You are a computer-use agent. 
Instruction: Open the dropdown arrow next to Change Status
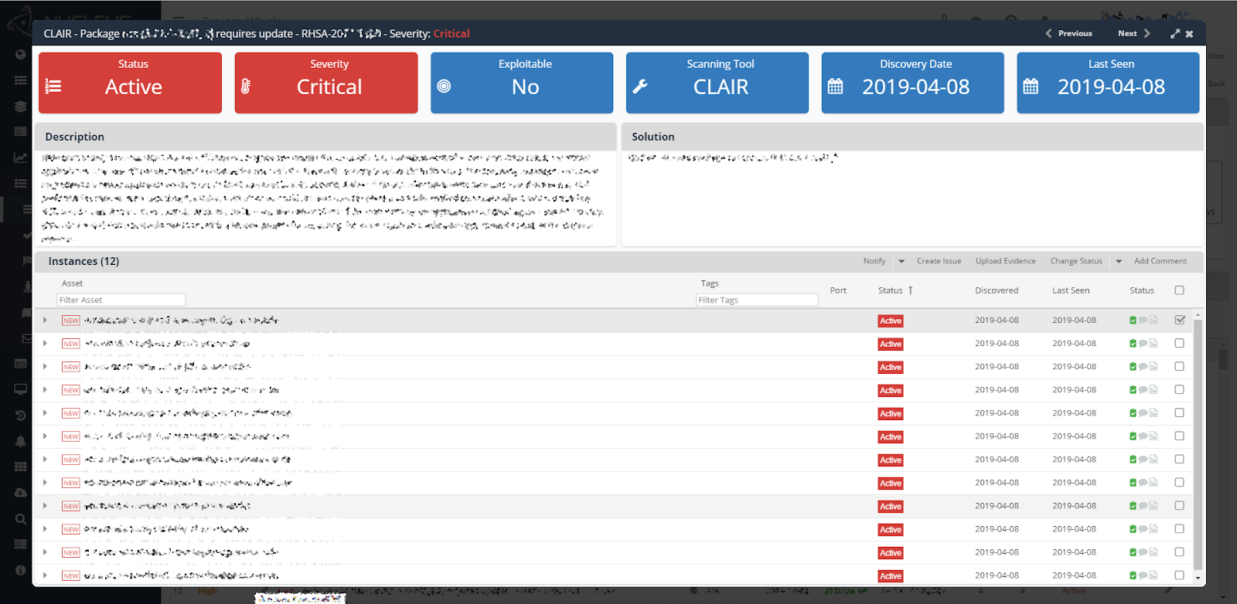click(x=1119, y=261)
